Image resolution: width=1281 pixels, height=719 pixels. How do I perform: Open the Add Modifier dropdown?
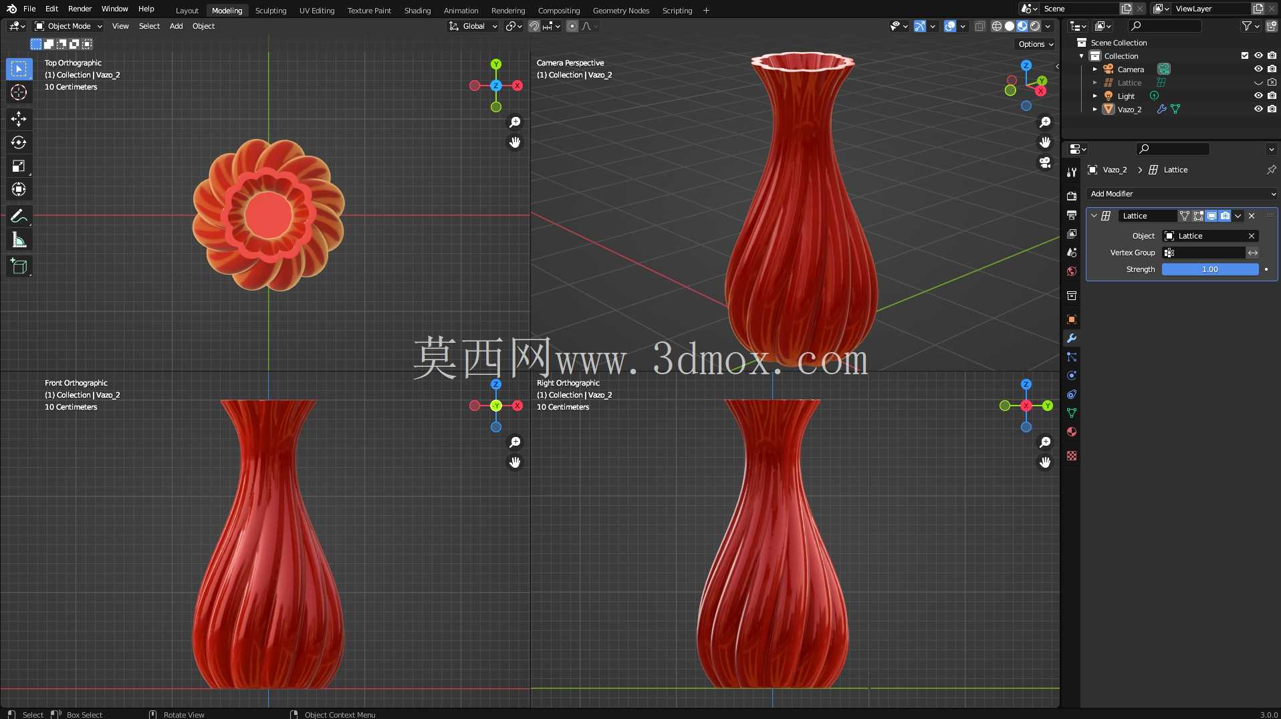click(1182, 194)
